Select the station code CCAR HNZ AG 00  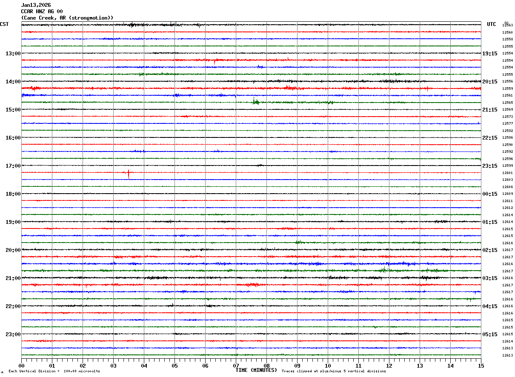(x=42, y=11)
